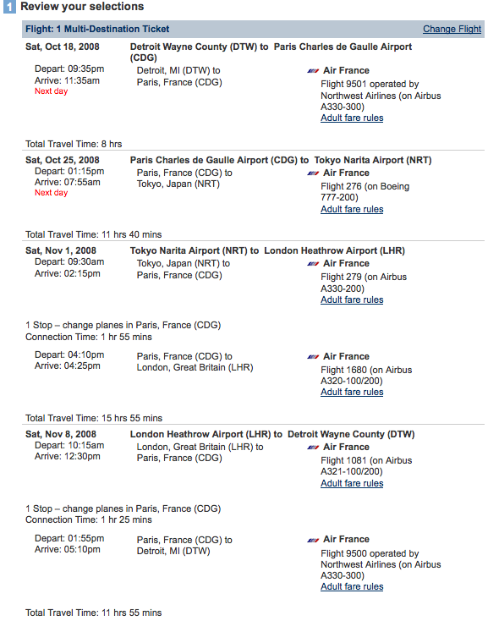This screenshot has height=621, width=488.
Task: Click the Flight: 1 Multi-Destination Ticket header
Action: (x=97, y=29)
